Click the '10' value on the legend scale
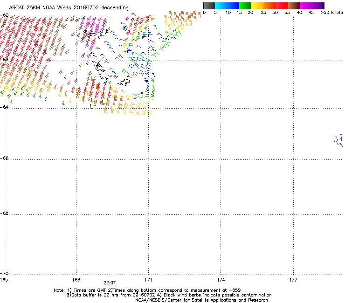The height and width of the screenshot is (303, 345). pos(228,13)
